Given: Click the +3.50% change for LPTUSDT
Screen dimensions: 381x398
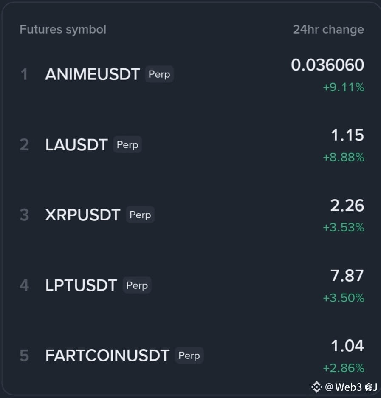Looking at the screenshot, I should coord(344,298).
